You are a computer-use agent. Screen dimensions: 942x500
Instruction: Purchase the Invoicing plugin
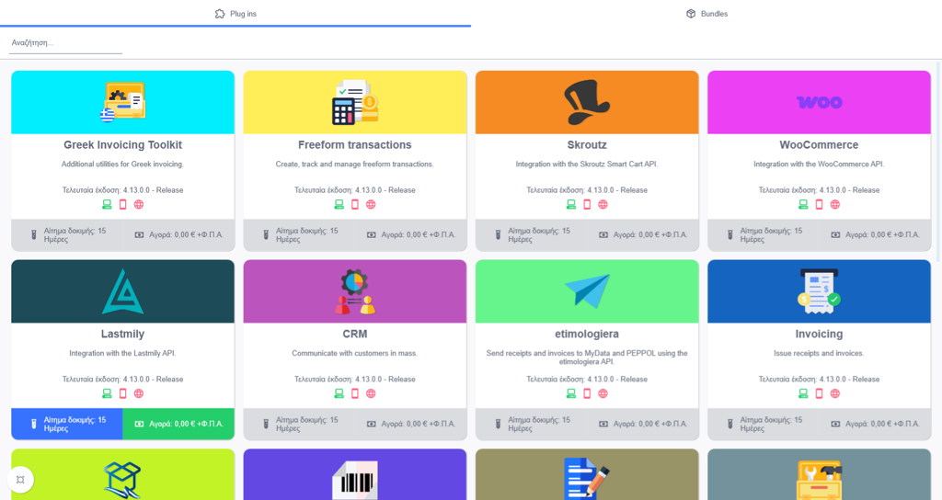876,424
